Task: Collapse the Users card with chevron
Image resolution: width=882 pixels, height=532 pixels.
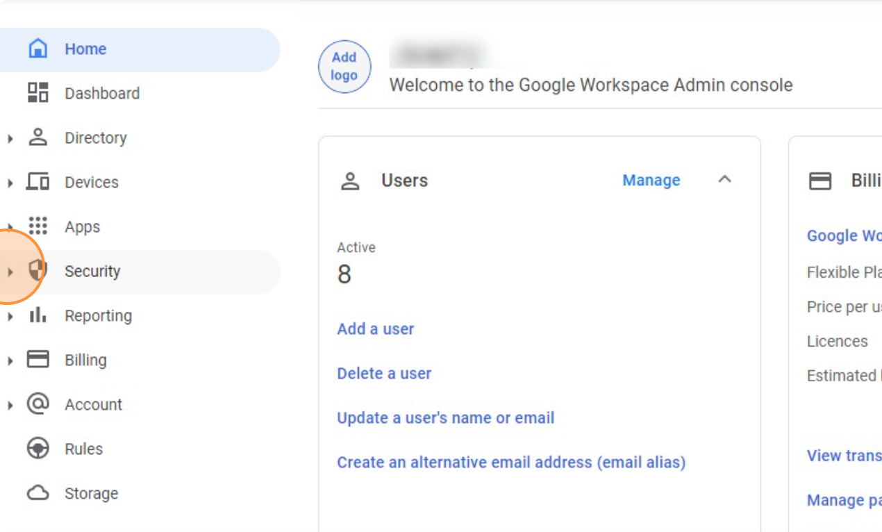Action: click(x=724, y=180)
